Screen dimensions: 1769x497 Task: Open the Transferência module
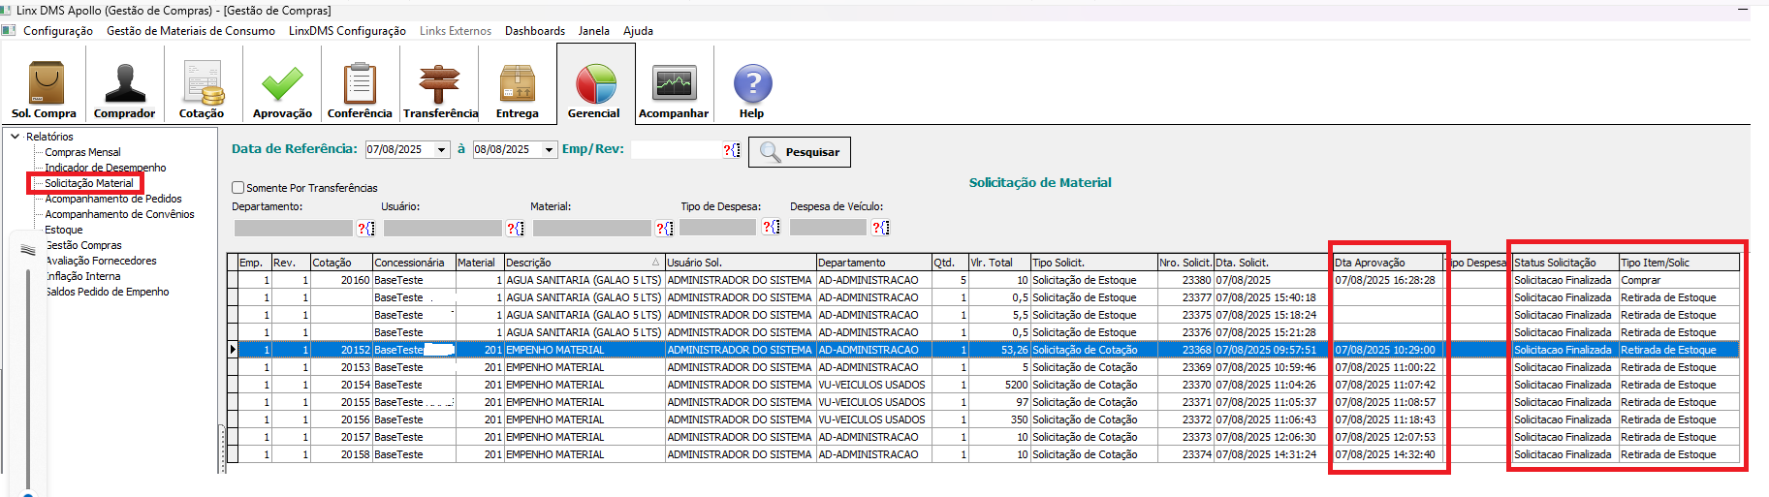pos(440,91)
